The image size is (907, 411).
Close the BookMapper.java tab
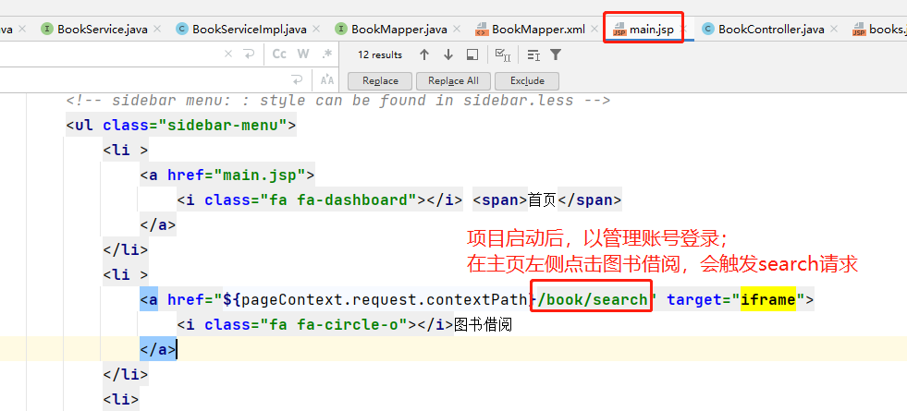pyautogui.click(x=457, y=29)
